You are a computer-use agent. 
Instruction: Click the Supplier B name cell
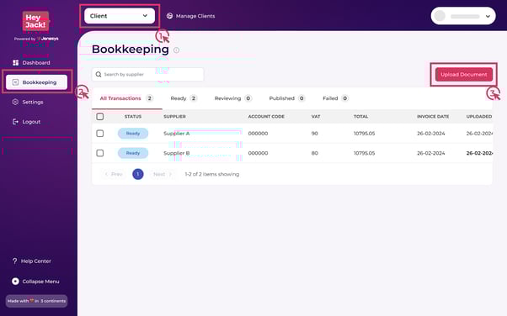[177, 153]
